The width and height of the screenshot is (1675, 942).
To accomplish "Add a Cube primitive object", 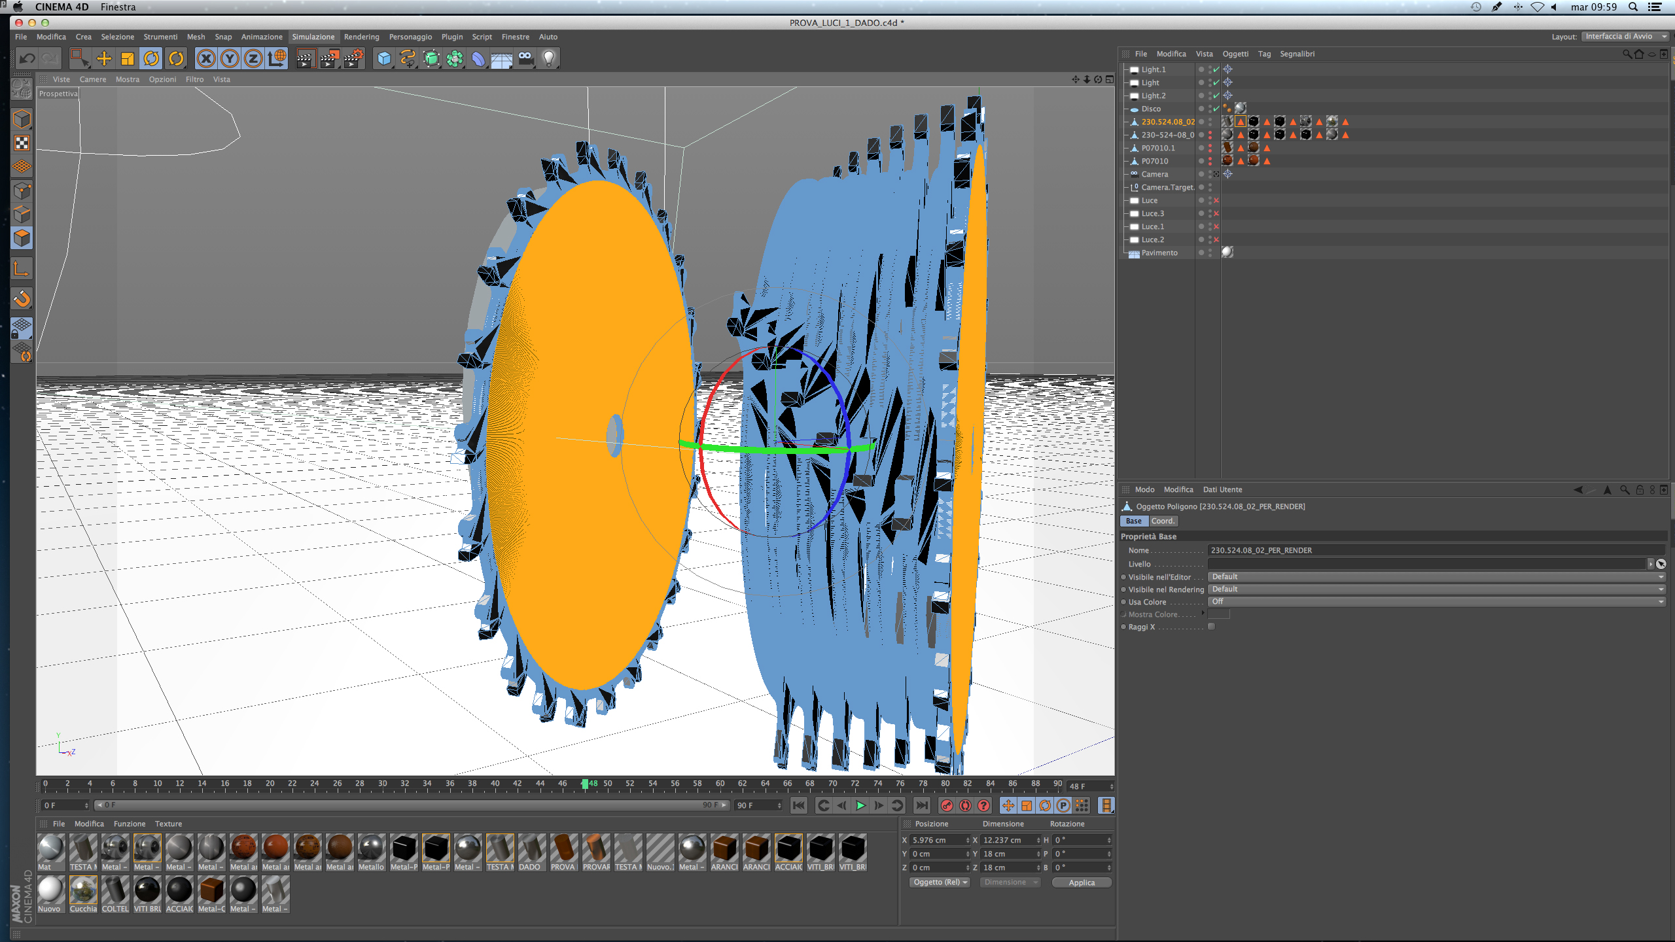I will 384,59.
